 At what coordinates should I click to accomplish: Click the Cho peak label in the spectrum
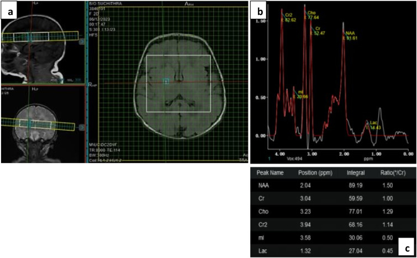point(312,15)
